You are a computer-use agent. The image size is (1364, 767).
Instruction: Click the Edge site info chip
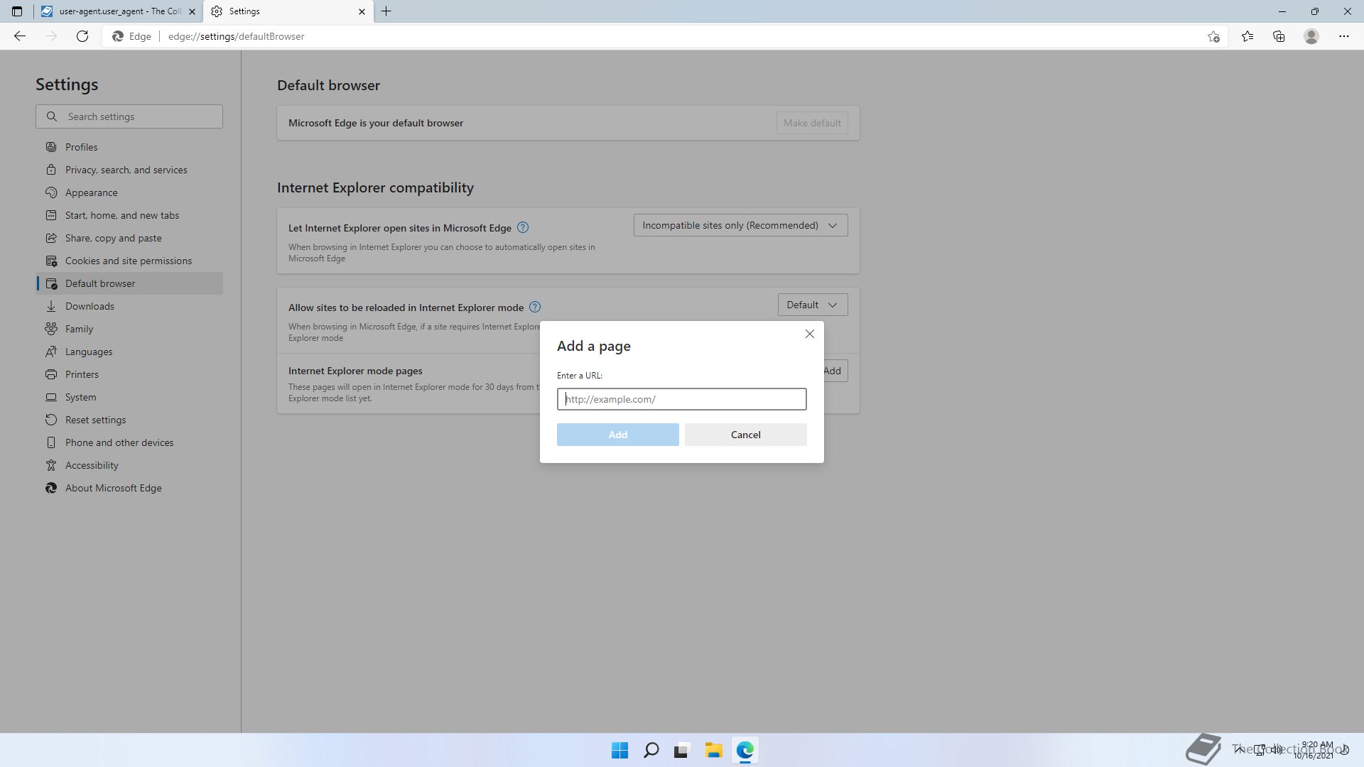[x=132, y=36]
